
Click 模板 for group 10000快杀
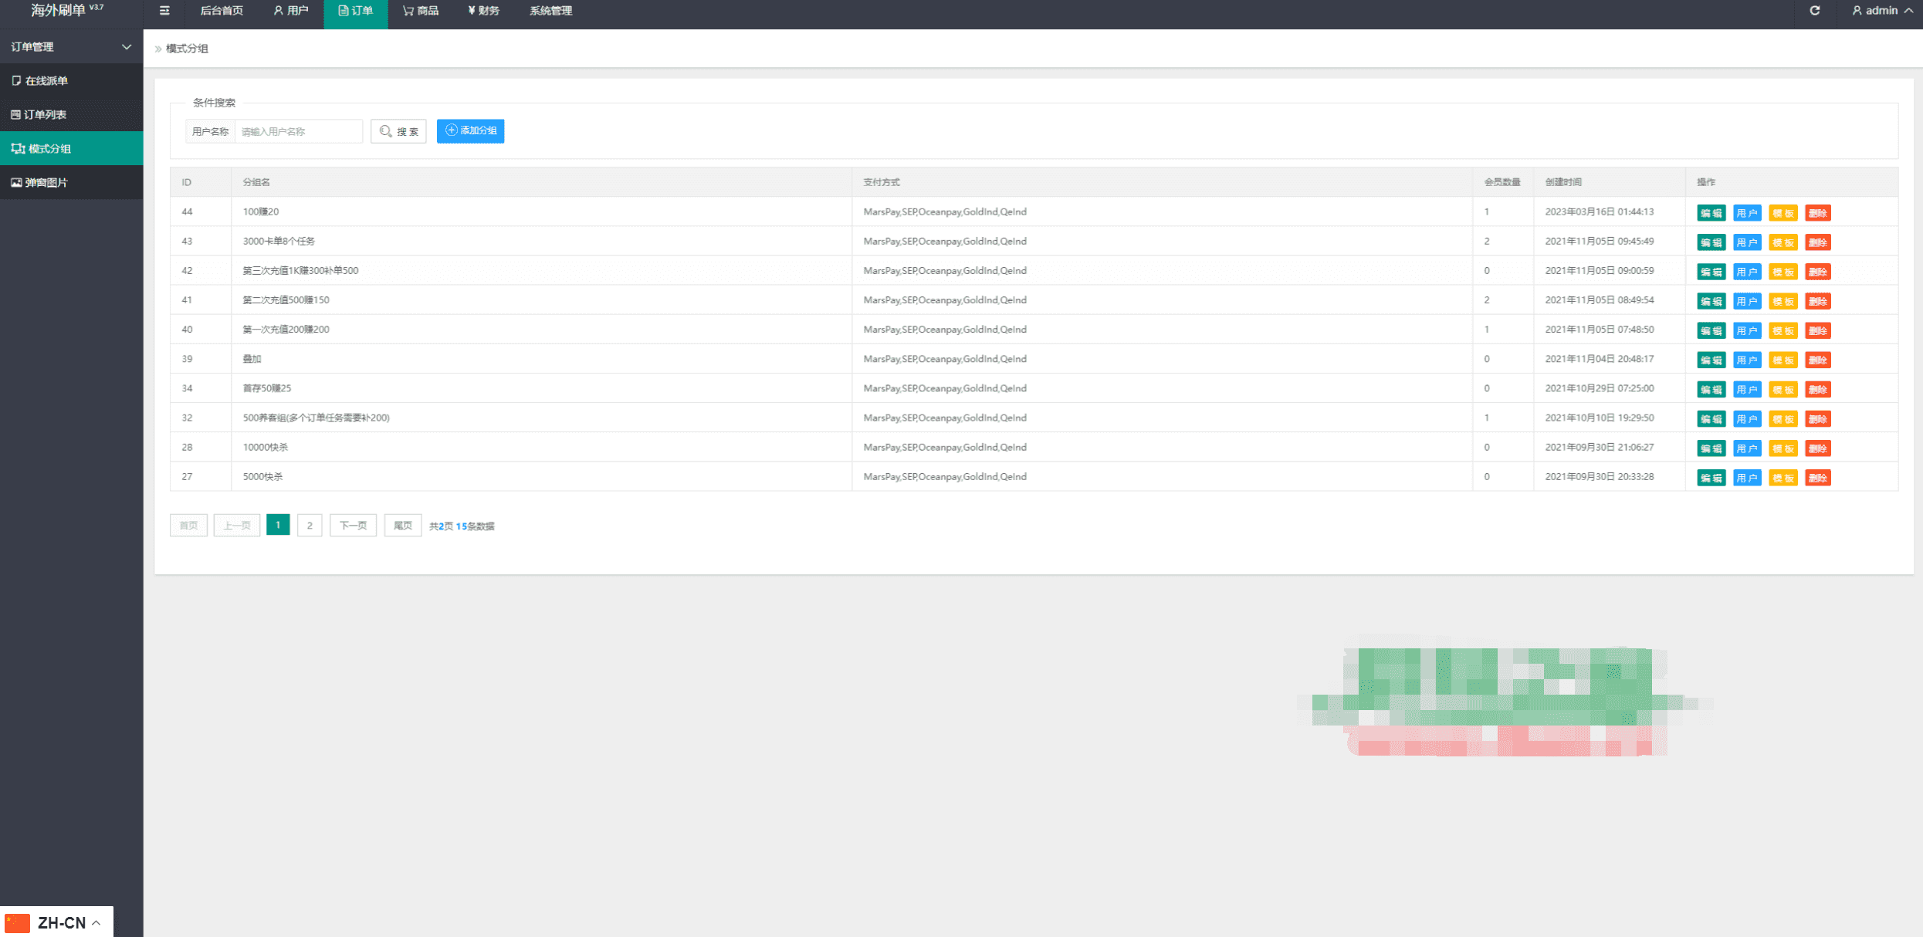pyautogui.click(x=1782, y=448)
